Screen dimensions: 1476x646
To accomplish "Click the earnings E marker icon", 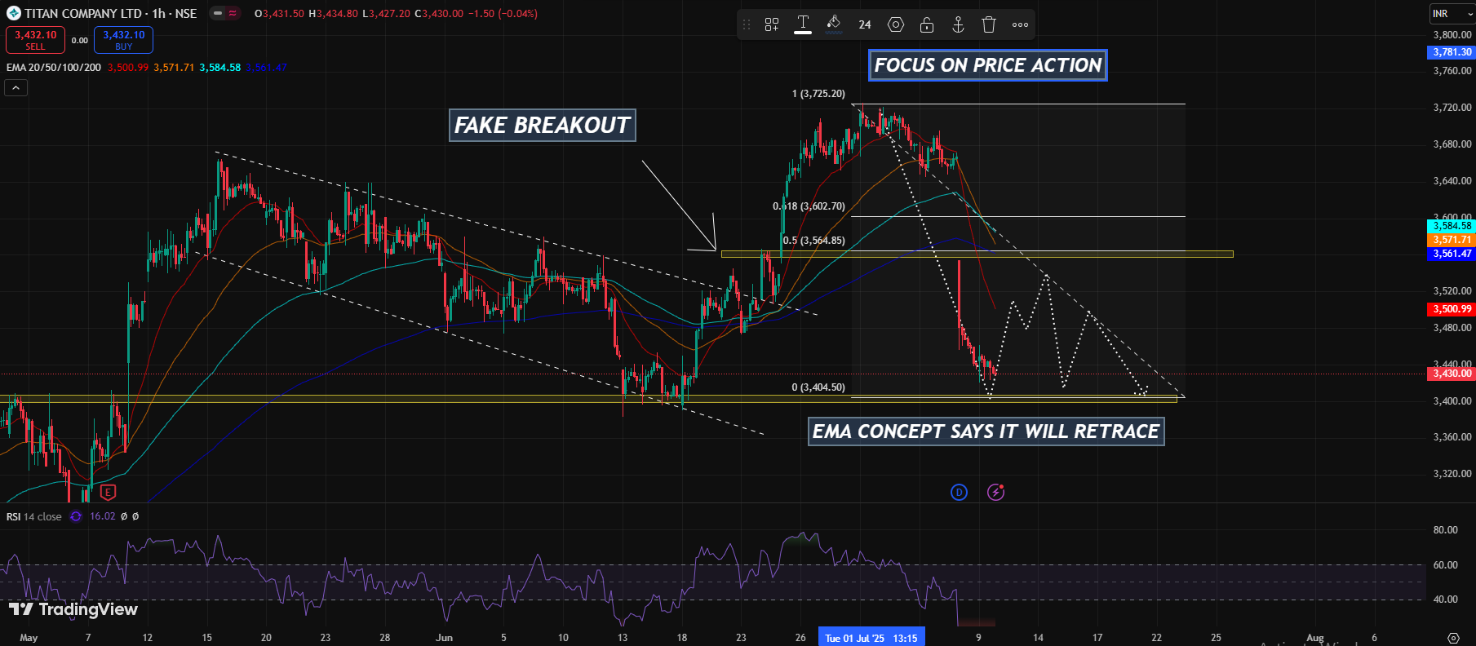I will (108, 492).
